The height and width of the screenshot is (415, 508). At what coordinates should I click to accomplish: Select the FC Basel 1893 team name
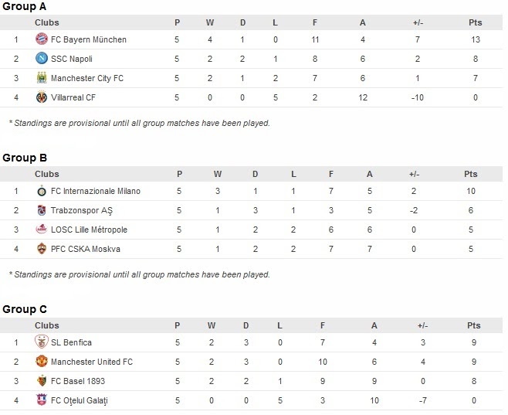click(x=78, y=381)
